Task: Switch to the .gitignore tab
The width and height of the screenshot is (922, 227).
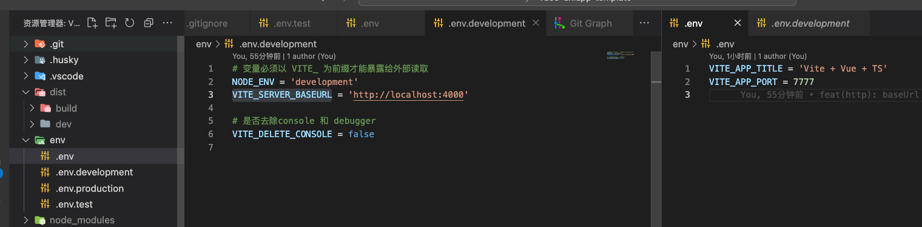Action: point(217,23)
